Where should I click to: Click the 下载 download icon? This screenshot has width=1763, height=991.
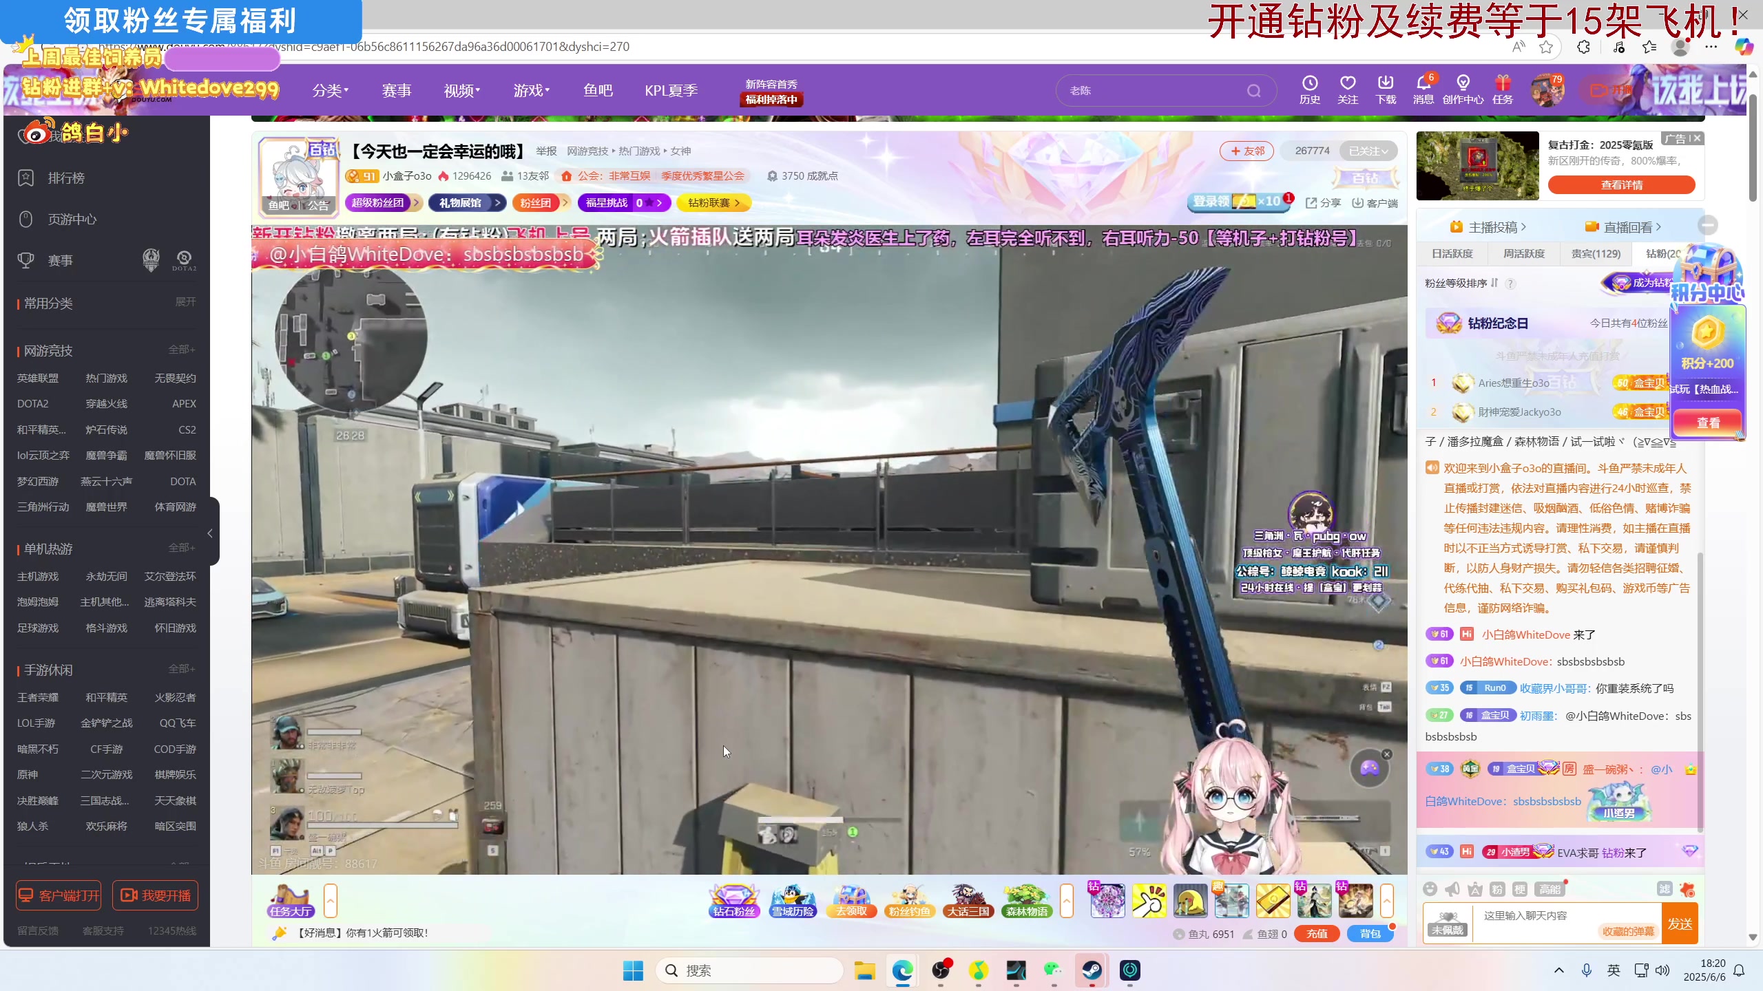pos(1386,90)
